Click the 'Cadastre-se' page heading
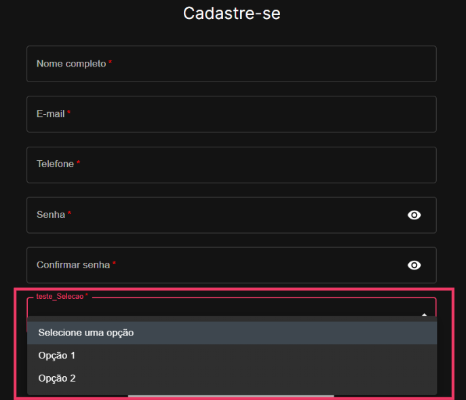The image size is (466, 400). [232, 14]
